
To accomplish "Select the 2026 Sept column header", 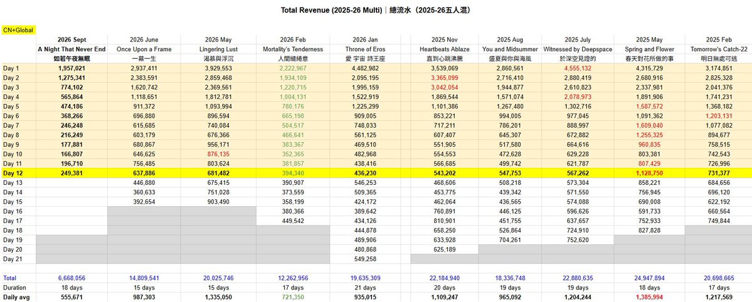I will 71,40.
